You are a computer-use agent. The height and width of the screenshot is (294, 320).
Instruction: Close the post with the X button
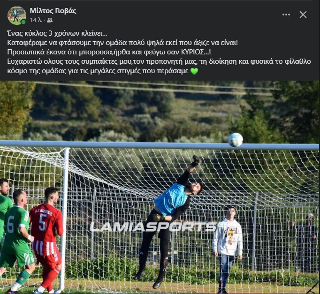[303, 15]
